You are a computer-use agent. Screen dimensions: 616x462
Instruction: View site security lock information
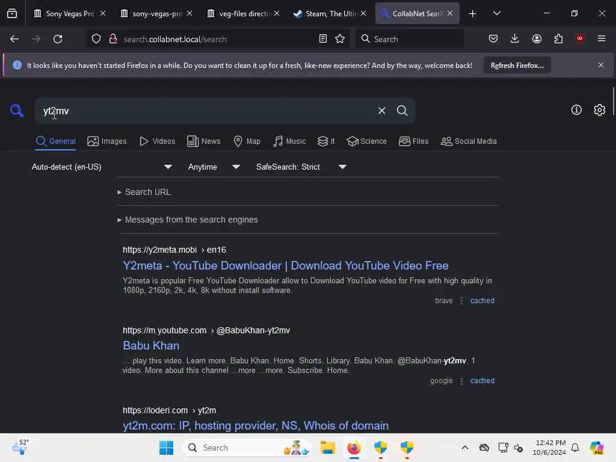click(x=112, y=39)
